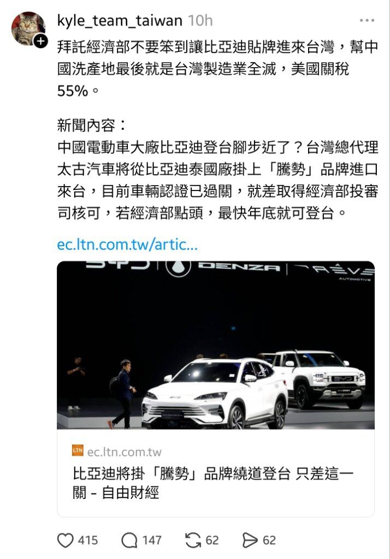The height and width of the screenshot is (559, 390).
Task: Open comments via the speech bubble icon
Action: (129, 540)
